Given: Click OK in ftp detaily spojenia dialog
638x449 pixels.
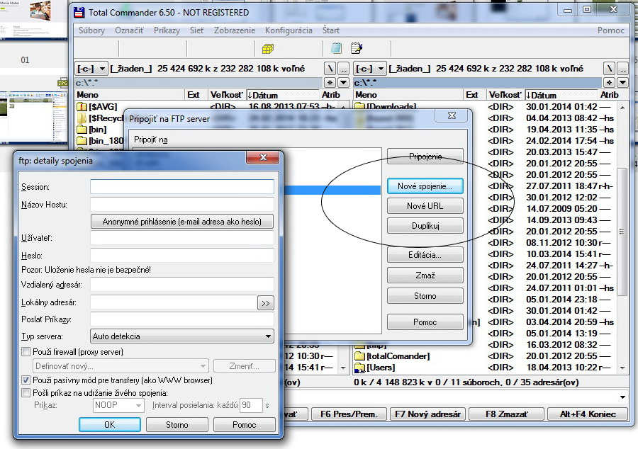Looking at the screenshot, I should tap(110, 425).
